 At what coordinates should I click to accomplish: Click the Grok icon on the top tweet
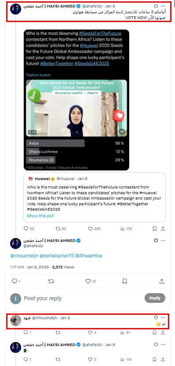156,6
